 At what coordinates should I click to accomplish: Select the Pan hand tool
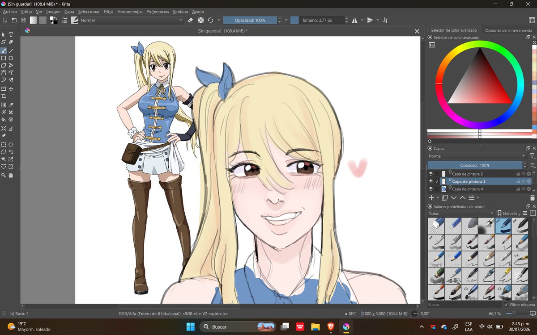[11, 176]
